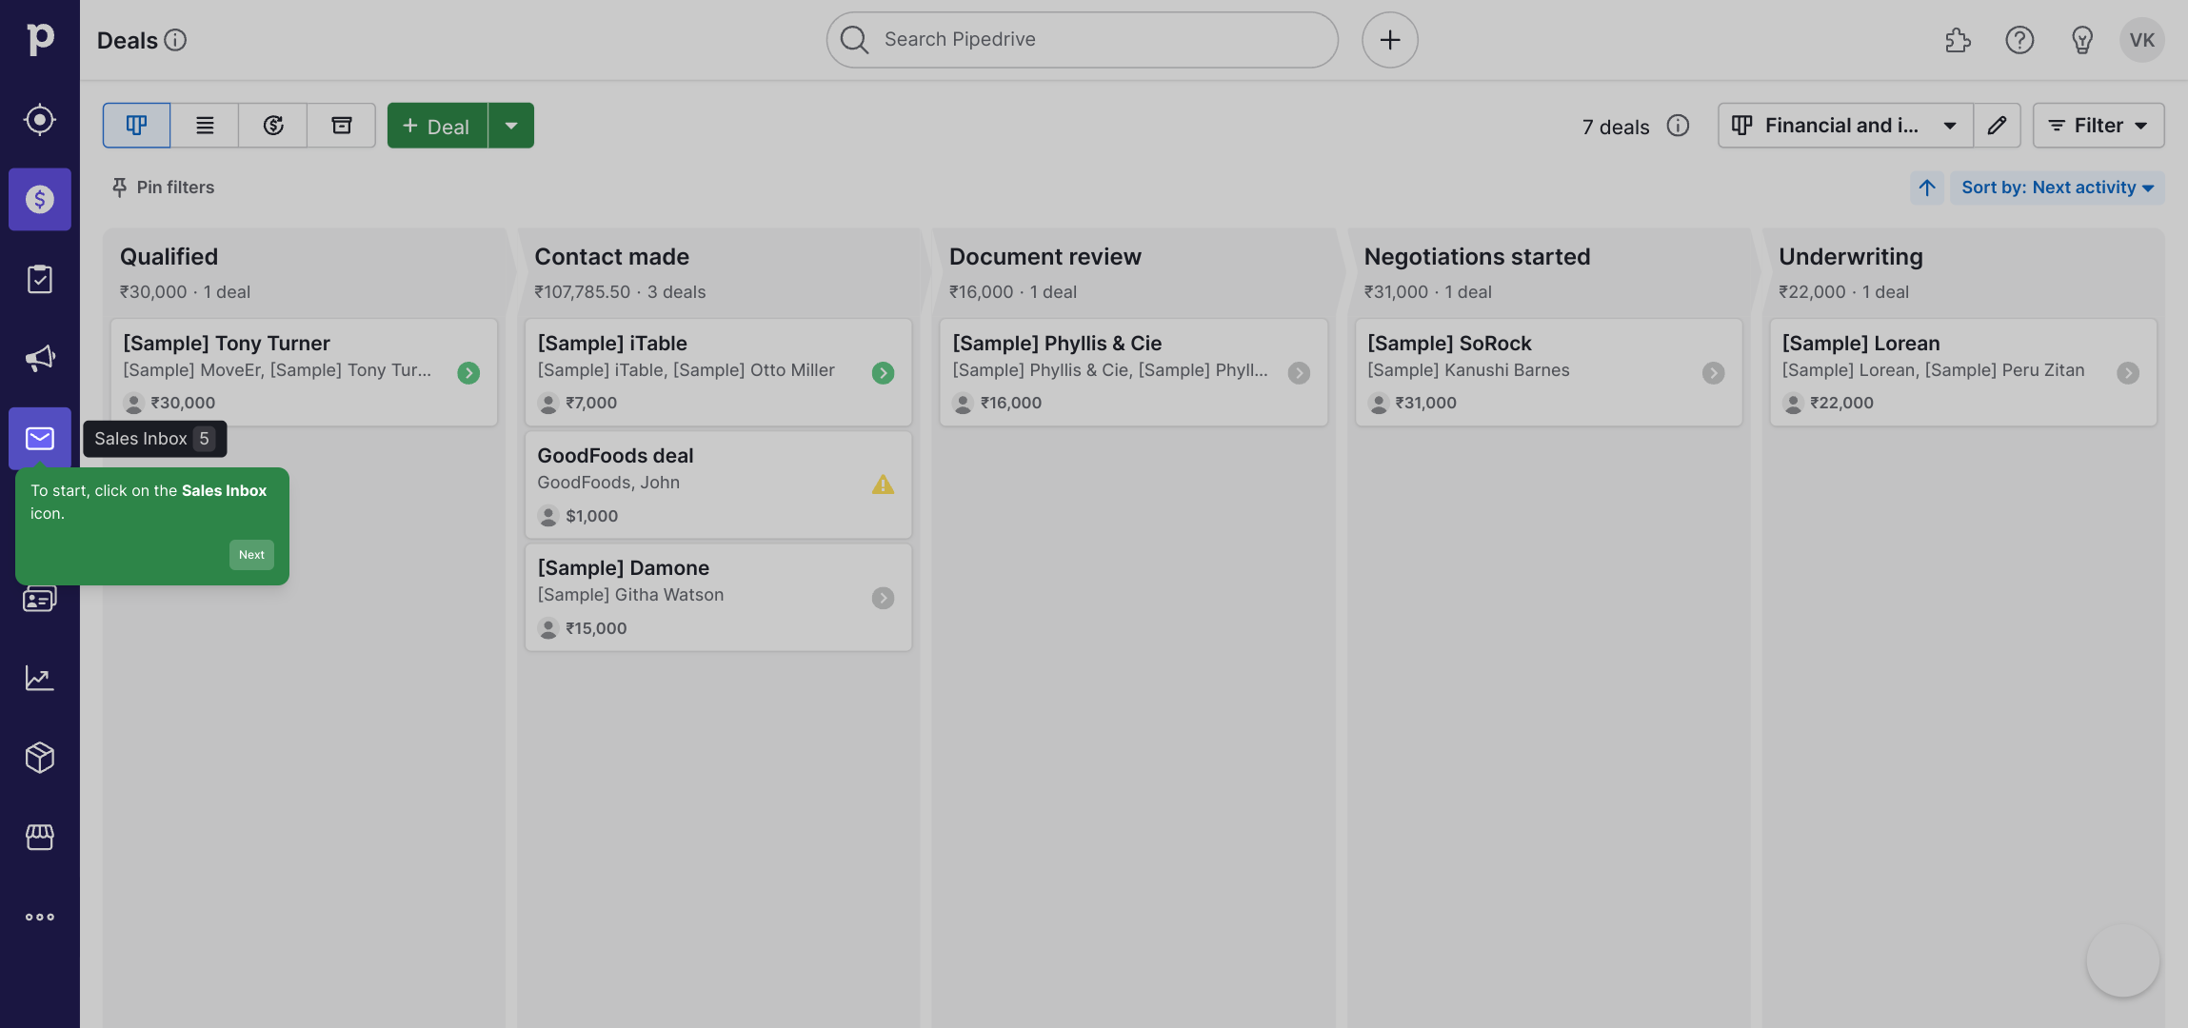Click the ₹7,000 value on iTable deal
The height and width of the screenshot is (1028, 2188).
591,403
